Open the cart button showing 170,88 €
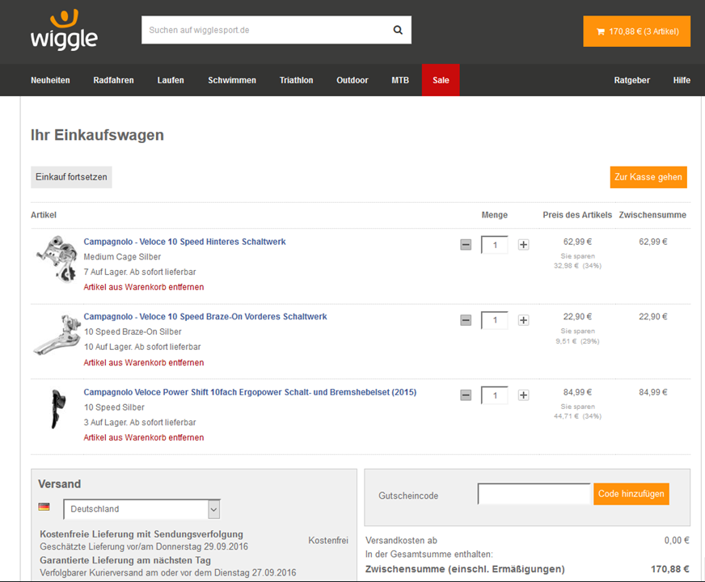 pyautogui.click(x=636, y=32)
